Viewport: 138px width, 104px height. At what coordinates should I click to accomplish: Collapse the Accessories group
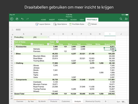coord(15,47)
